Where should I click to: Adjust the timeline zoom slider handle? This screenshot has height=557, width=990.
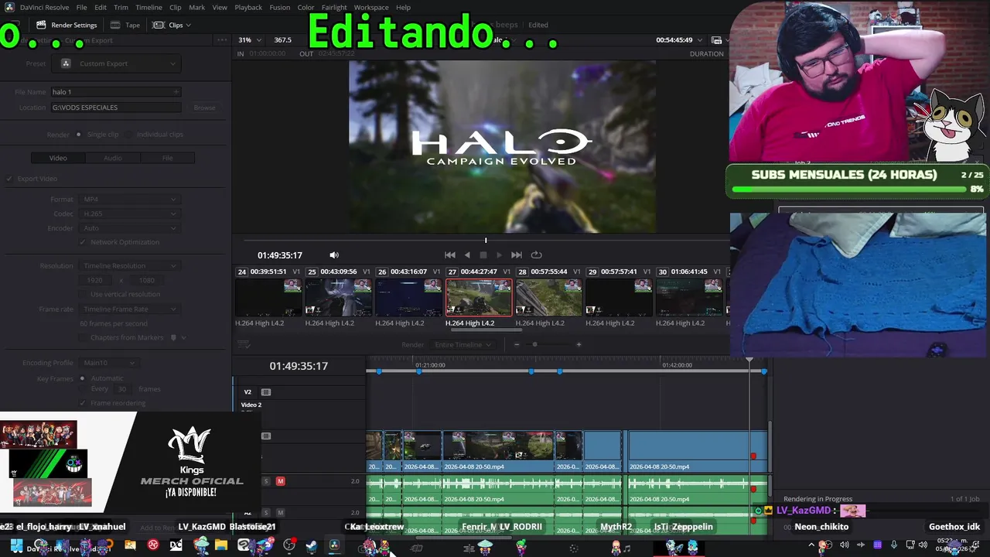534,344
